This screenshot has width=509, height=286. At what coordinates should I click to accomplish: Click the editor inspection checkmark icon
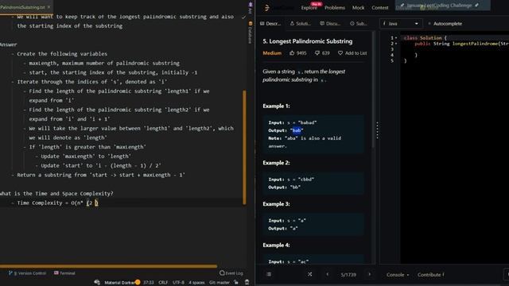coord(243,17)
